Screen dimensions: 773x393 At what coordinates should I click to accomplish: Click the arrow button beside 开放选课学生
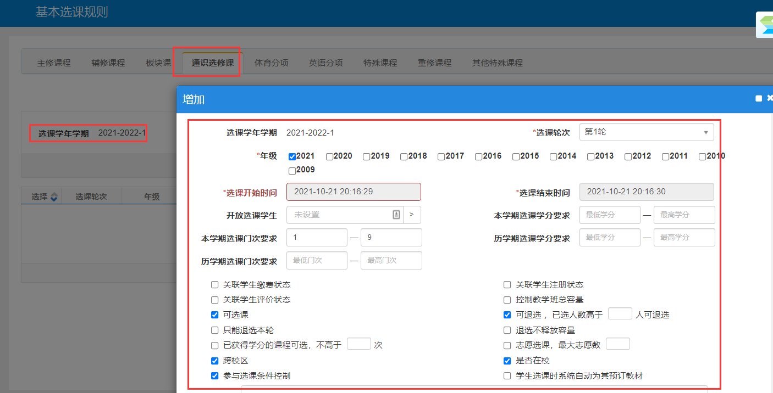point(412,215)
